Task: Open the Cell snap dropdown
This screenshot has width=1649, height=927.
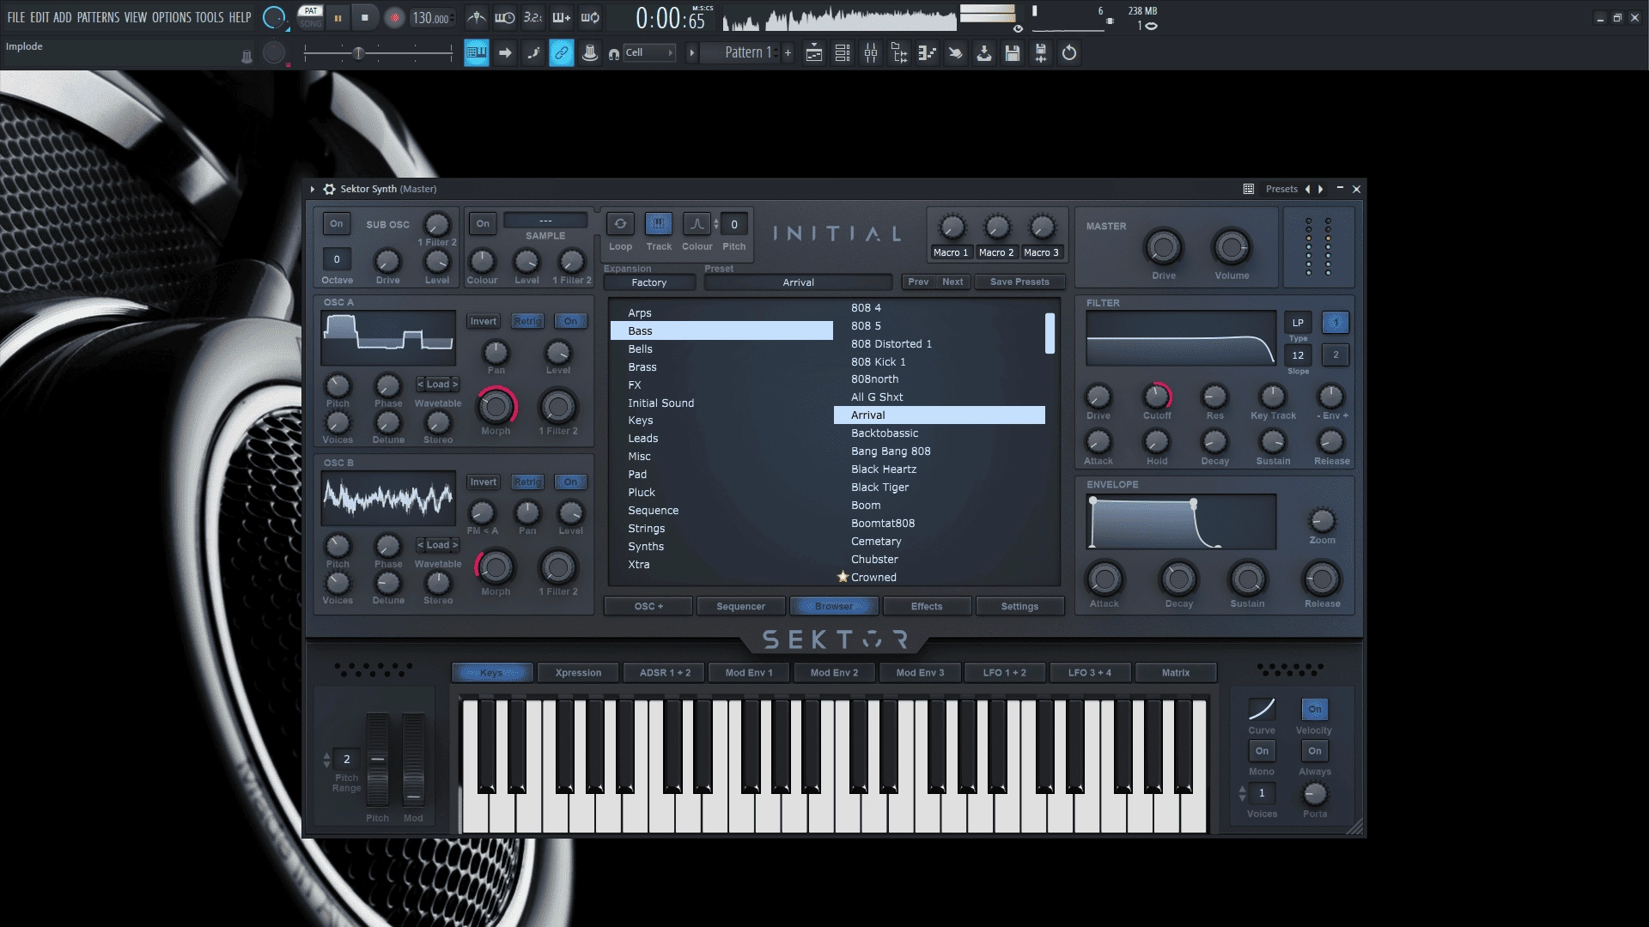Action: pos(649,53)
